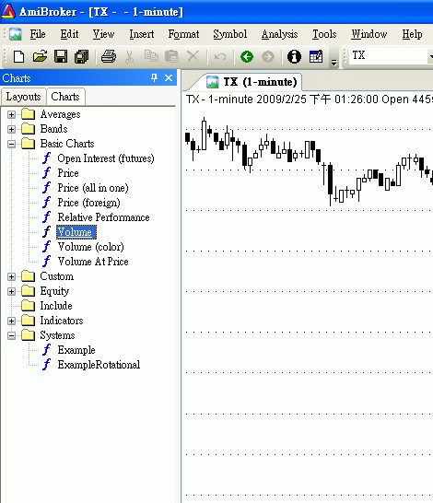Select the Price chart item
This screenshot has height=503, width=433.
pyautogui.click(x=68, y=173)
